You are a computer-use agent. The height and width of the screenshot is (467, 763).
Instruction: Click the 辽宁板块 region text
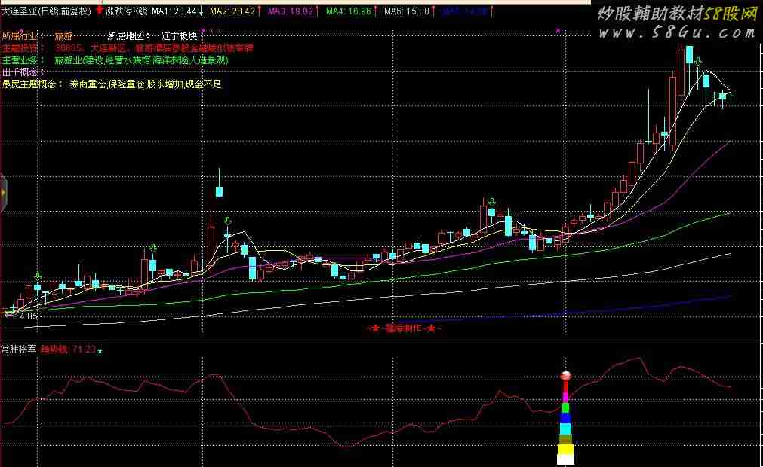pyautogui.click(x=180, y=35)
